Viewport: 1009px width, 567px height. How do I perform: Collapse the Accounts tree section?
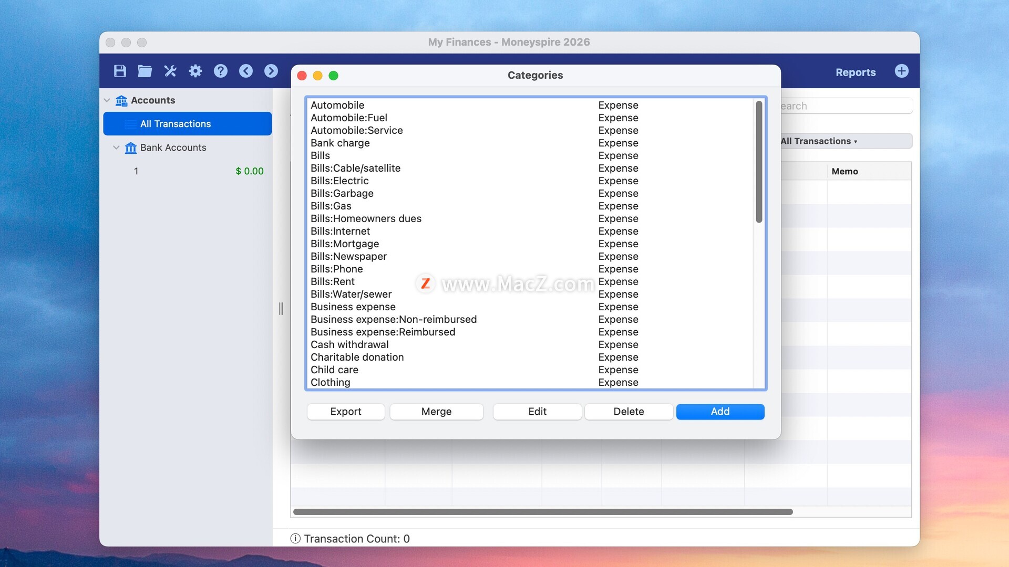(x=107, y=100)
